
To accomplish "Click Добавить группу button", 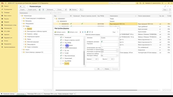I will (x=60, y=32).
